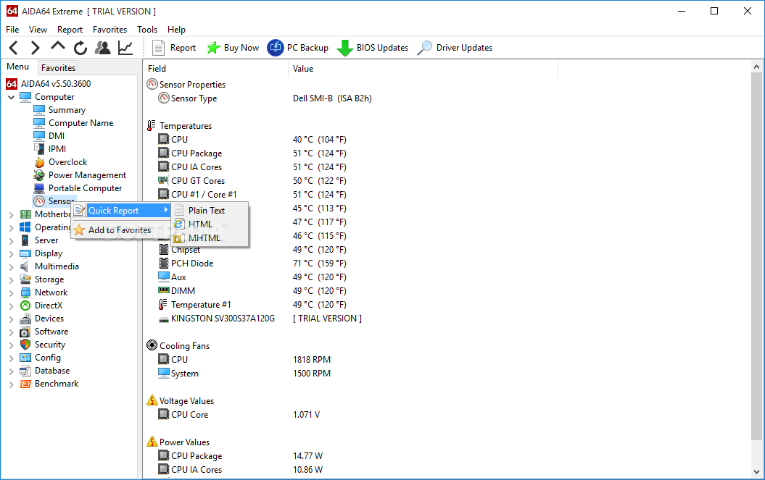Expand the Multimedia tree node
Image resolution: width=765 pixels, height=480 pixels.
tap(11, 266)
